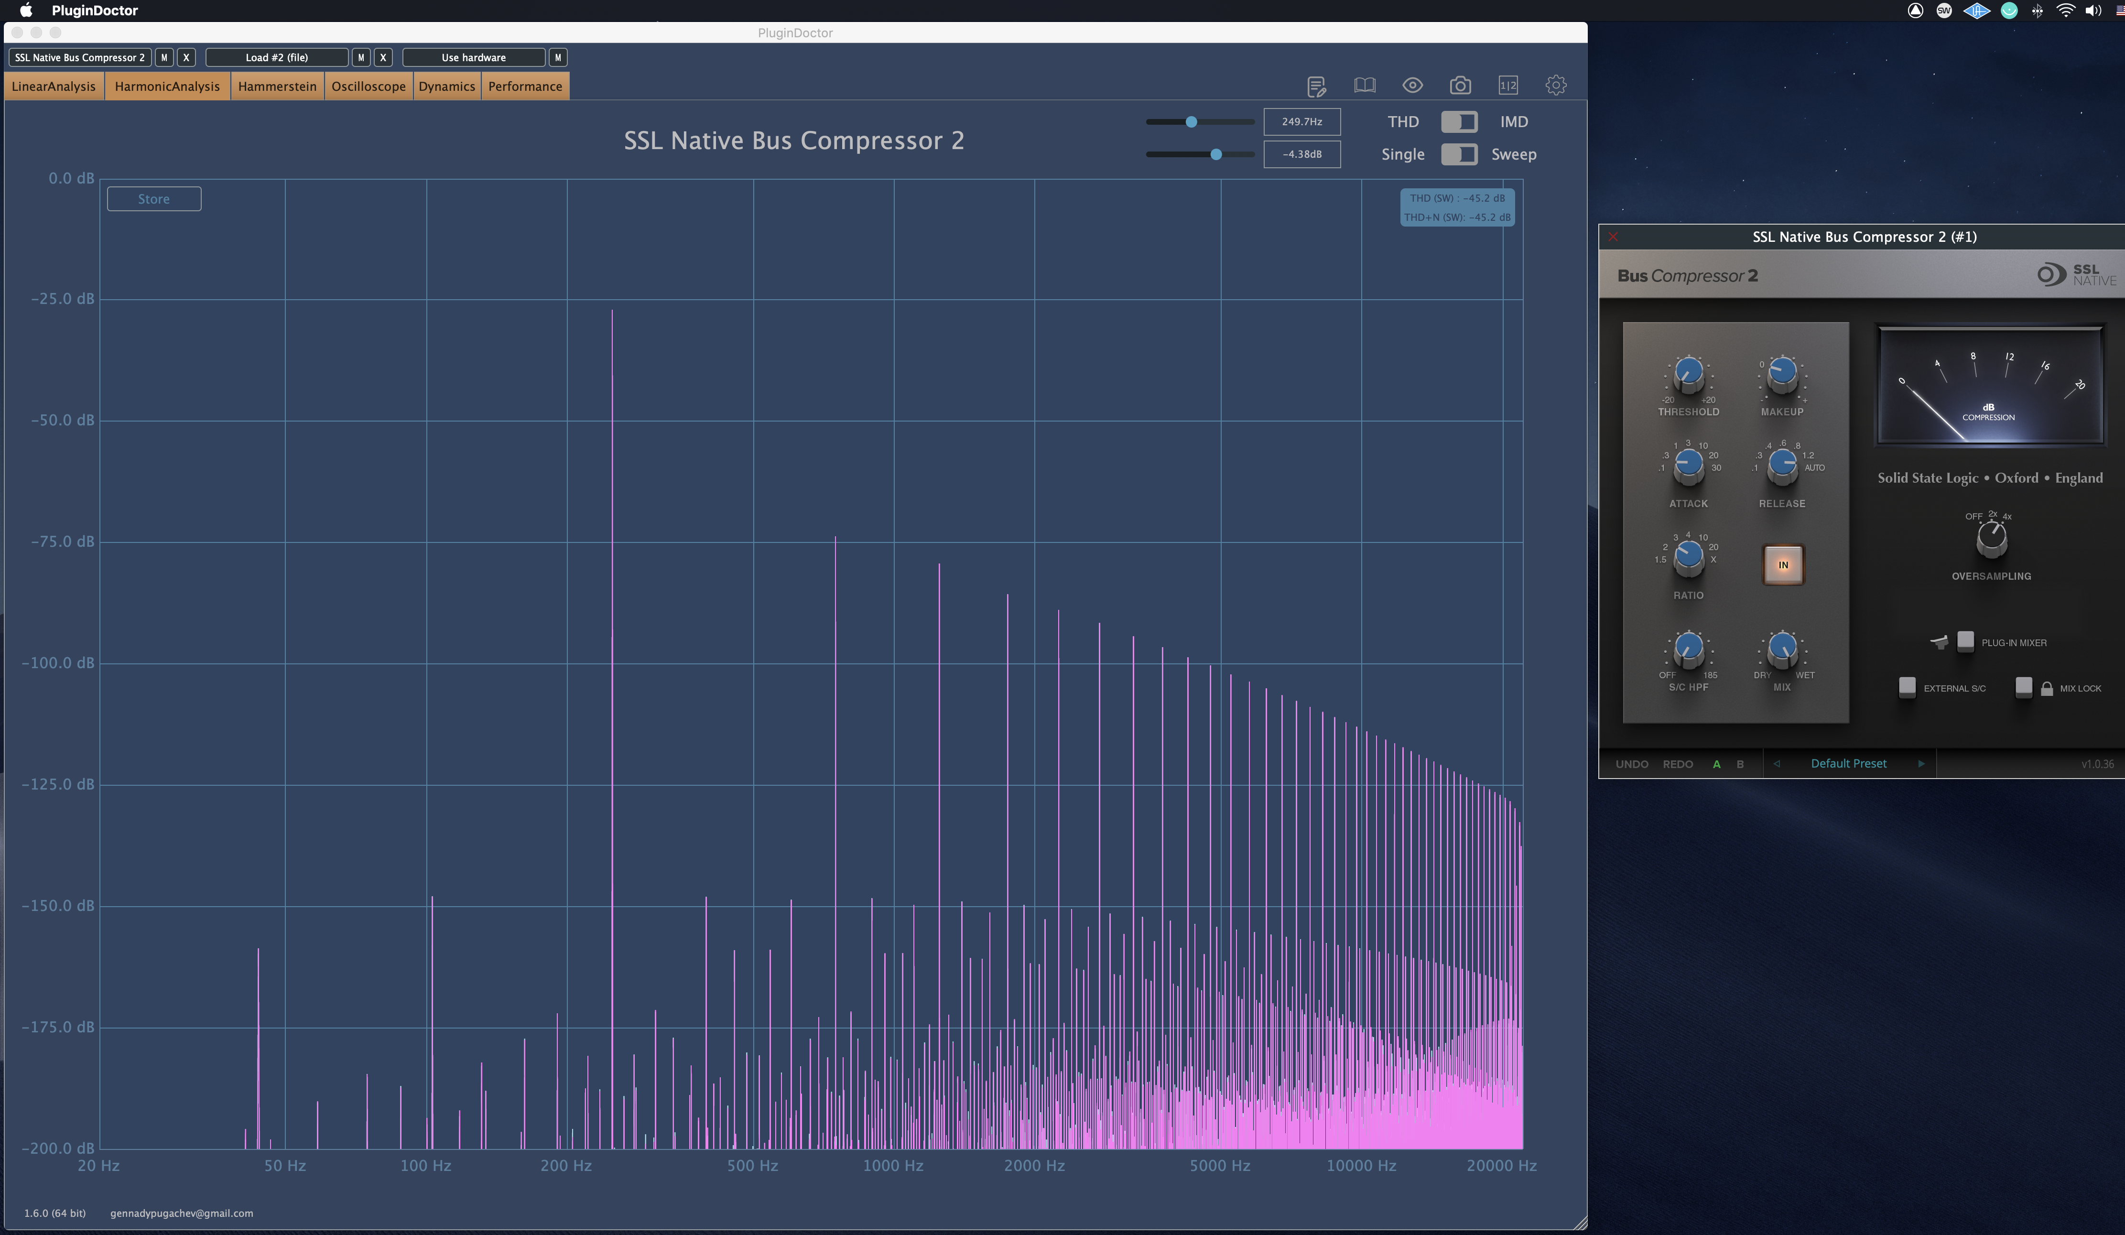Click X button next to Load #2 slot
Viewport: 2125px width, 1235px height.
pyautogui.click(x=383, y=57)
